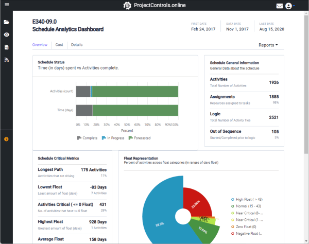Image resolution: width=309 pixels, height=244 pixels.
Task: Click the green Forecasted Activities bar
Action: point(134,92)
